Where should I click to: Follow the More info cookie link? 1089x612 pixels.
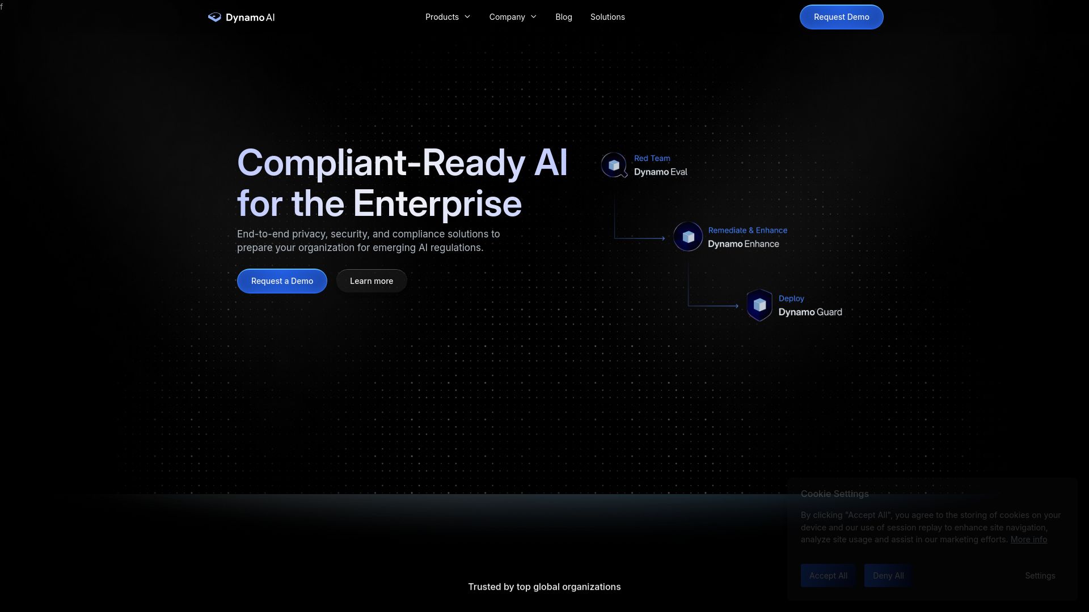[1028, 539]
